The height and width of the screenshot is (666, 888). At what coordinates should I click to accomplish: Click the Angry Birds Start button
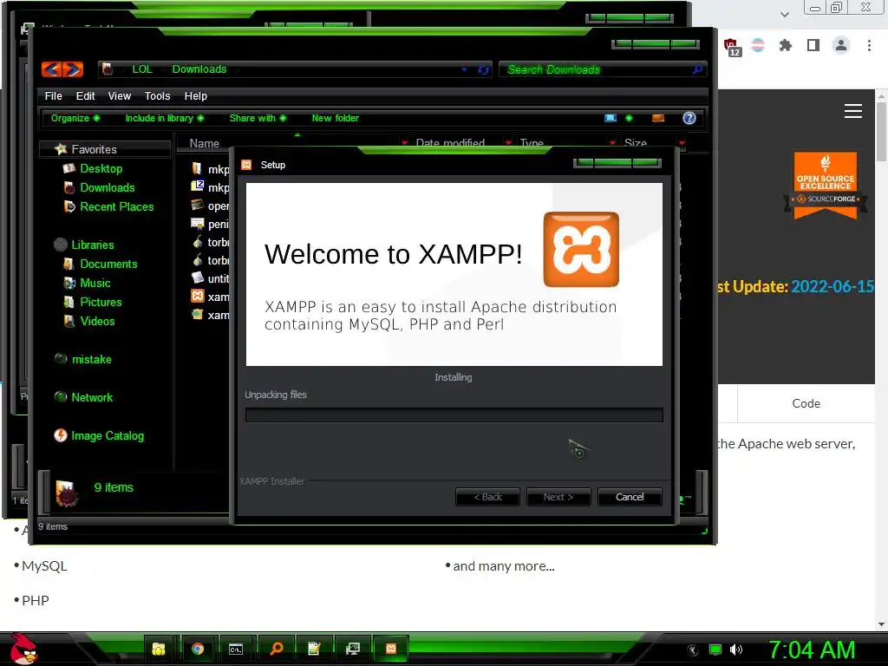23,649
